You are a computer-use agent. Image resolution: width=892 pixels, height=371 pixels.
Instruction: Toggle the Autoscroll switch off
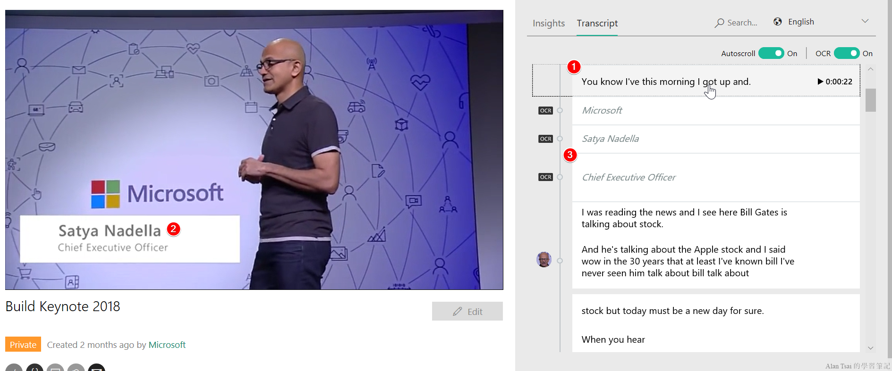click(771, 53)
